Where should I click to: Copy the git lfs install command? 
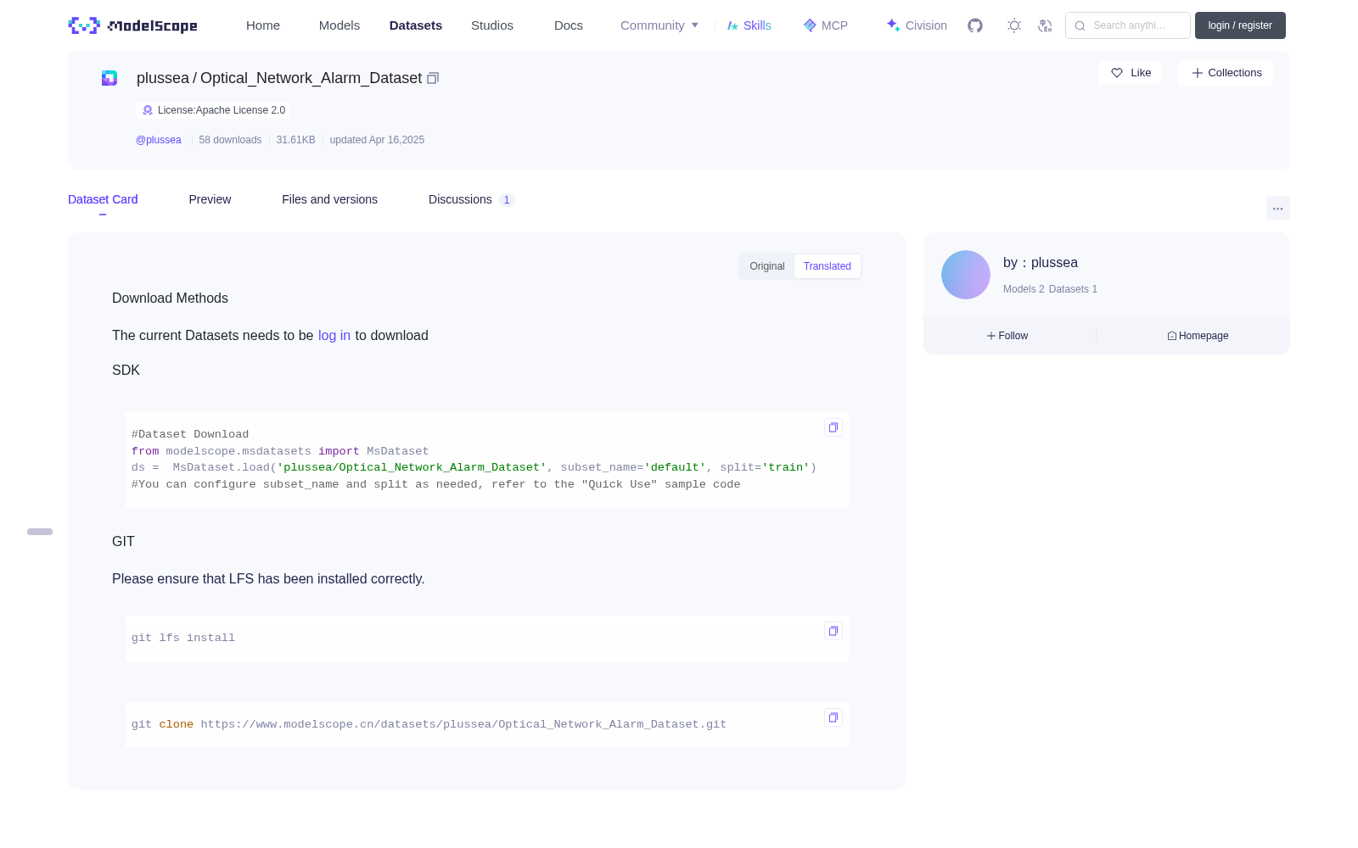click(x=833, y=631)
